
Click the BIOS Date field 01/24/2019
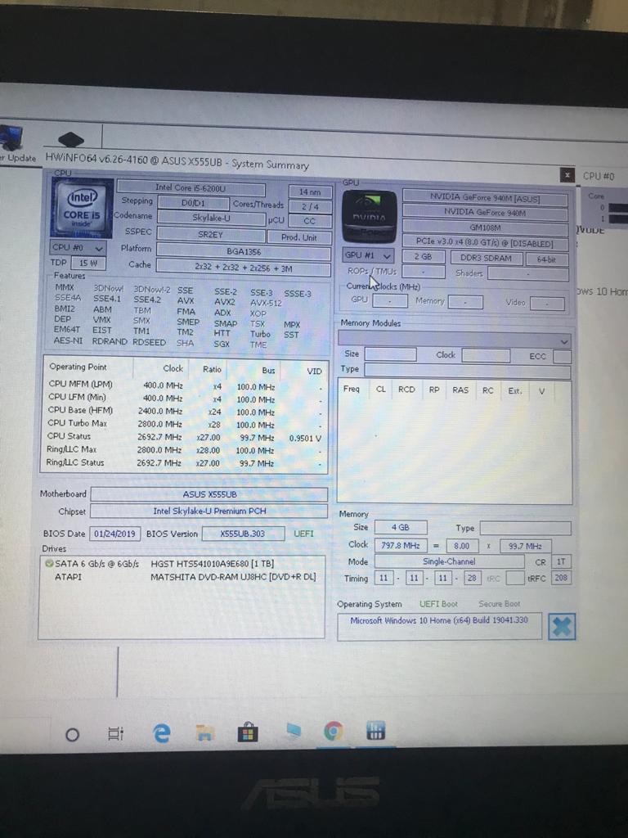point(115,534)
